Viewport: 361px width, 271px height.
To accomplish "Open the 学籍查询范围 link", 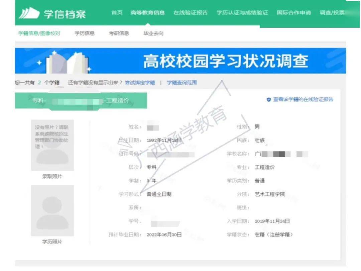I will pyautogui.click(x=182, y=83).
